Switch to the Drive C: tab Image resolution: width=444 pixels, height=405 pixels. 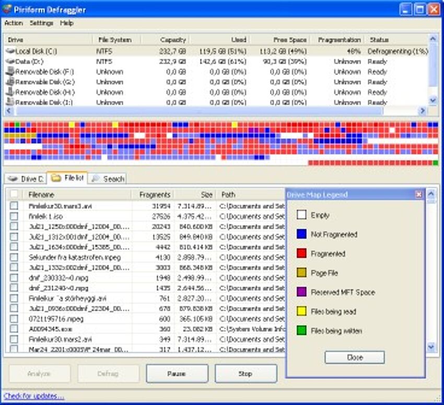(25, 179)
